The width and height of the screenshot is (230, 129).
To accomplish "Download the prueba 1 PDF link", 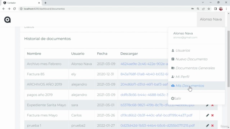I will 157,125.
